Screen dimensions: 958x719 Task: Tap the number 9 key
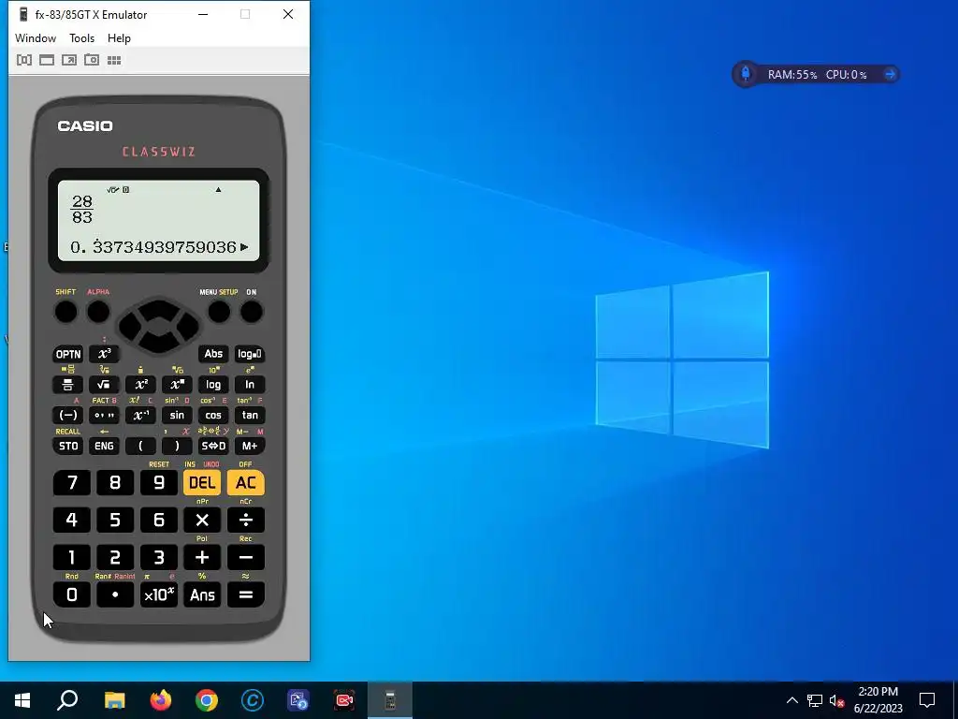coord(159,483)
